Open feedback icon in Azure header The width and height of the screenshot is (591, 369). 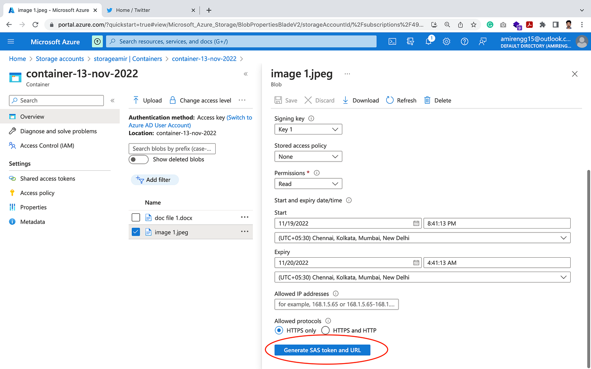tap(483, 41)
